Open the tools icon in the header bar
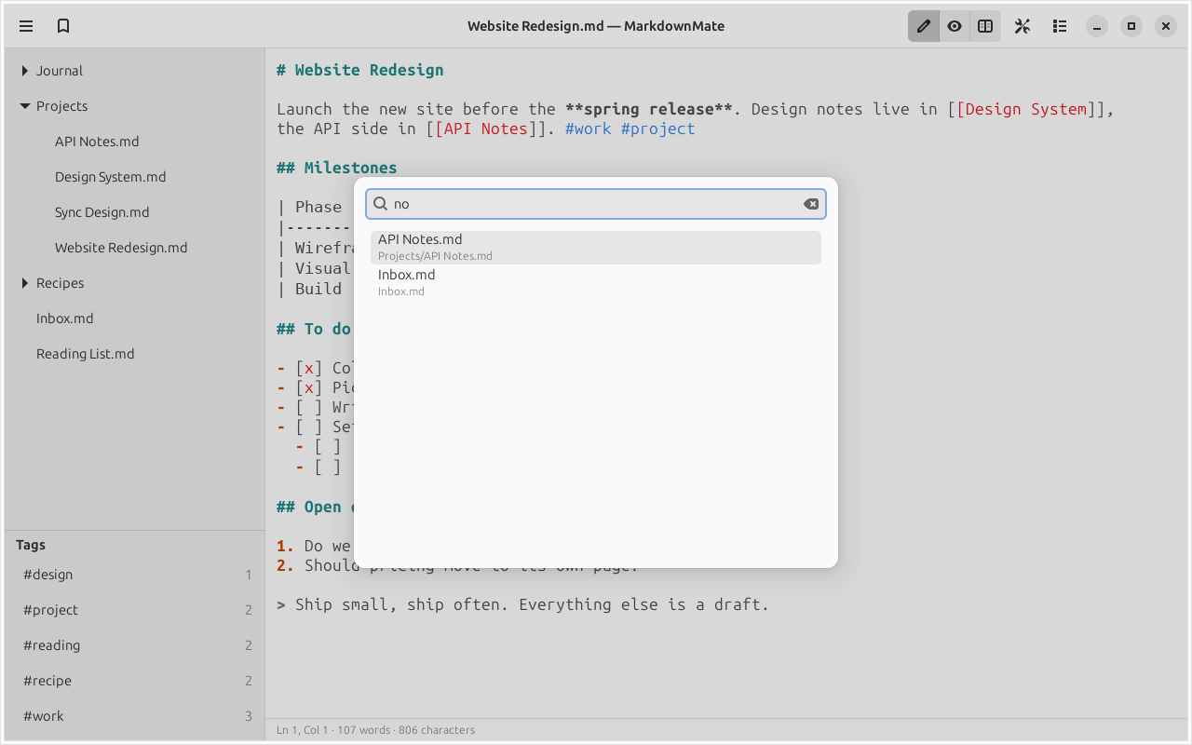Viewport: 1192px width, 745px height. 1023,26
